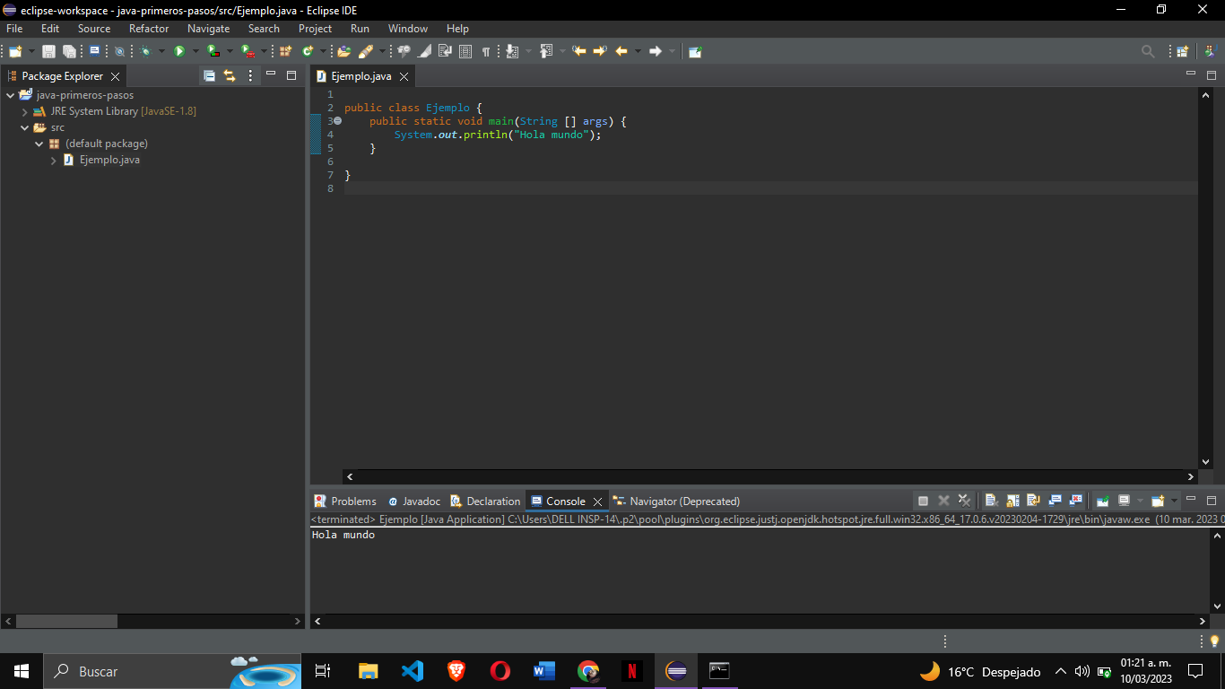Close the Ejemplo.java editor tab
The width and height of the screenshot is (1225, 689).
click(404, 76)
